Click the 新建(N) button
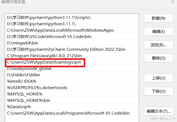Image resolution: width=177 pixels, height=122 pixels. (x=159, y=18)
